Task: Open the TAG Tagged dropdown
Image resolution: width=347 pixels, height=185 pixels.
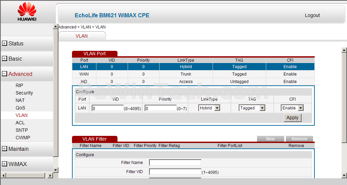Action: point(252,108)
